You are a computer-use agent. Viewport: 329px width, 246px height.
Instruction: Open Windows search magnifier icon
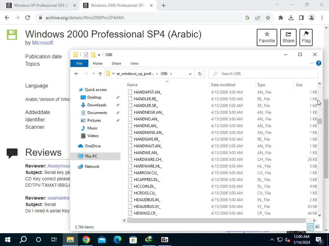(x=23, y=240)
